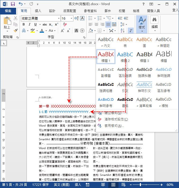Click the zoom slider handle
Viewport: 179px width, 188px height.
point(140,185)
